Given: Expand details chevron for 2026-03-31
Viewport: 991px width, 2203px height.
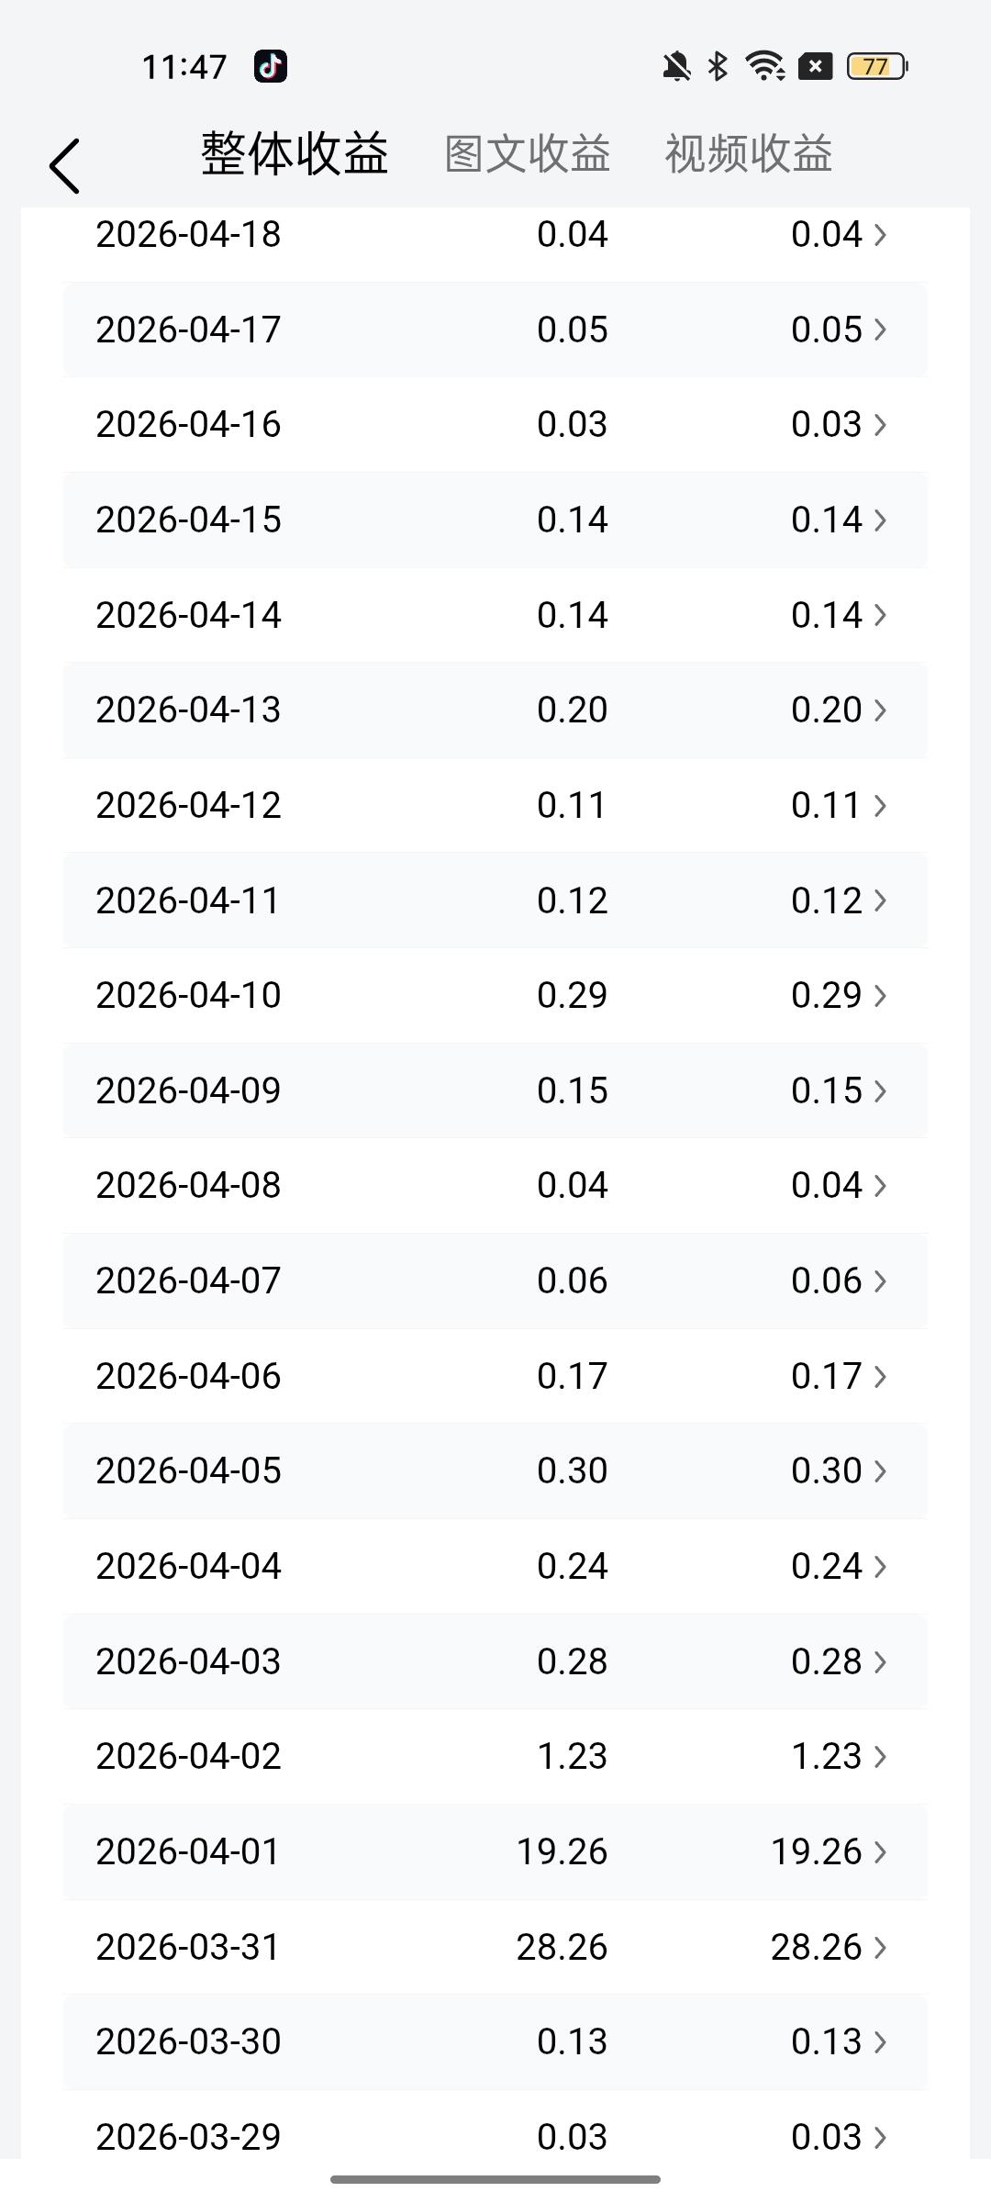Looking at the screenshot, I should pyautogui.click(x=880, y=1947).
